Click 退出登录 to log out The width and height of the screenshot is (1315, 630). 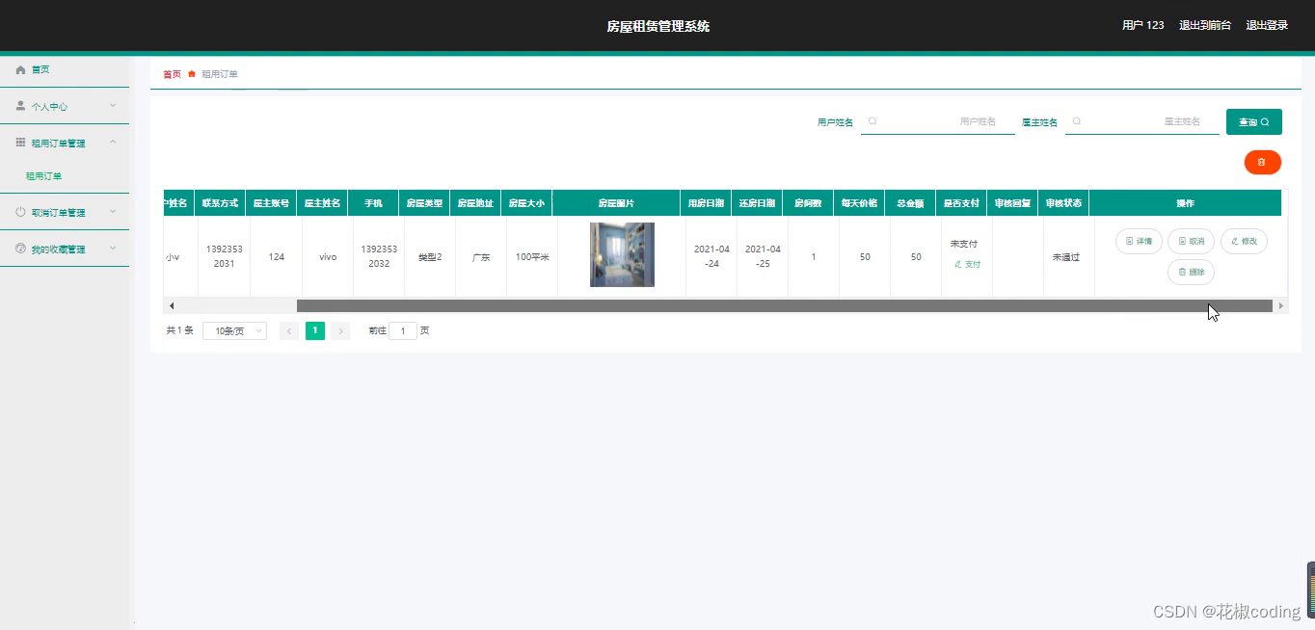tap(1267, 25)
